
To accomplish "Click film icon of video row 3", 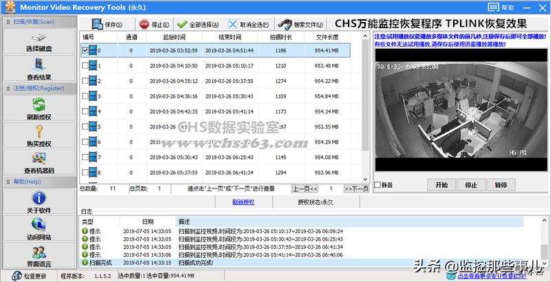I will click(93, 96).
